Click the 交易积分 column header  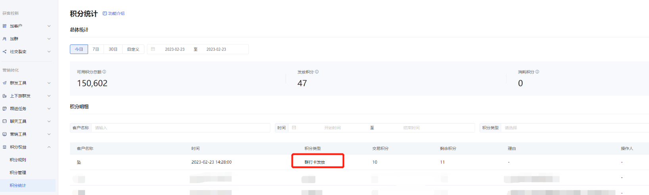pyautogui.click(x=380, y=149)
